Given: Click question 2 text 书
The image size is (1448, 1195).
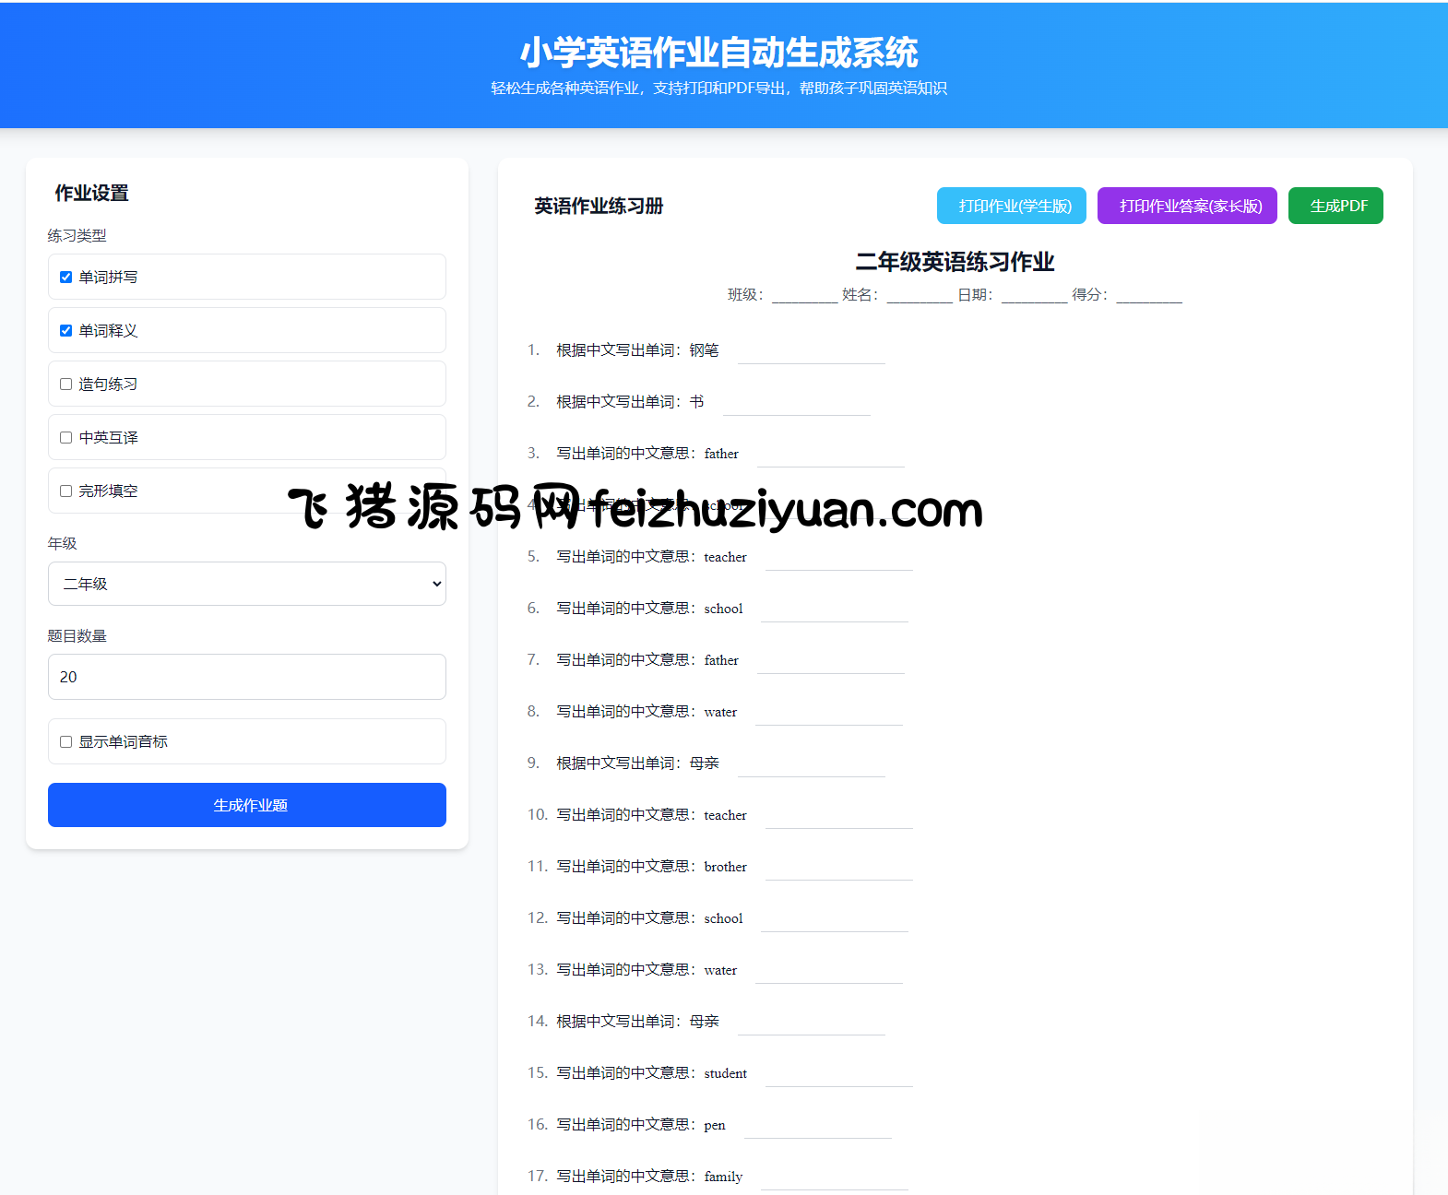Looking at the screenshot, I should click(x=696, y=402).
